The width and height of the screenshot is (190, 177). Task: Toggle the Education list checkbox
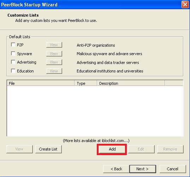tap(13, 71)
